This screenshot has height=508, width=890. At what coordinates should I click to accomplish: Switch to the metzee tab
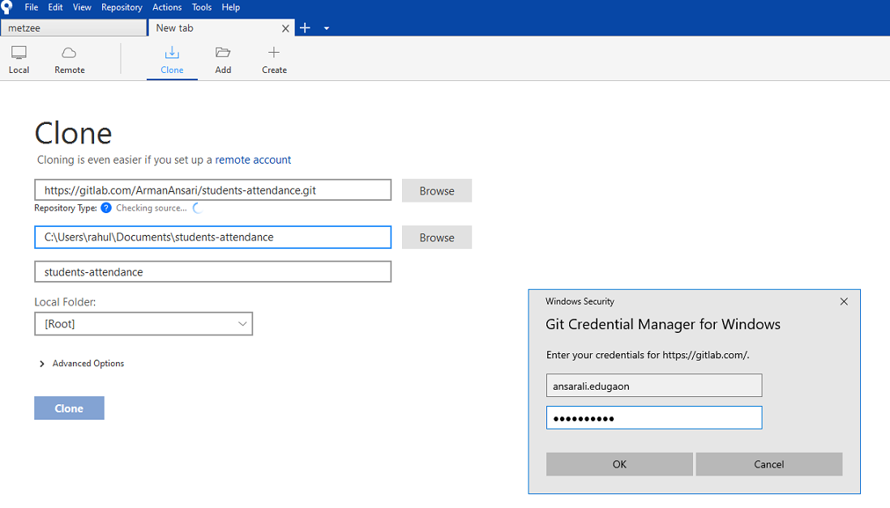pos(74,28)
